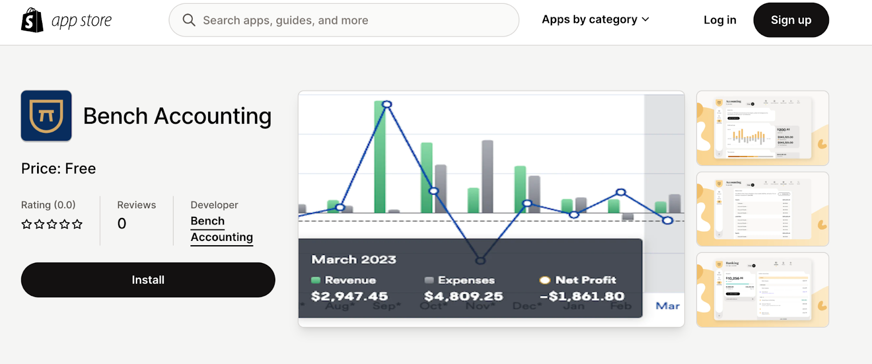The image size is (872, 364).
Task: Click the March 2023 tooltip heading
Action: (x=354, y=259)
